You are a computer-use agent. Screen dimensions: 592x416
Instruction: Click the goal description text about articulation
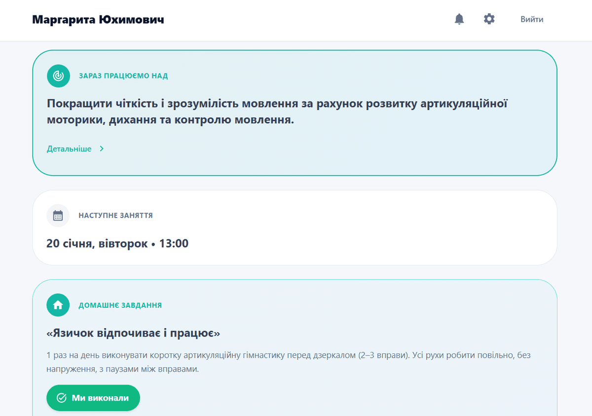pyautogui.click(x=276, y=111)
